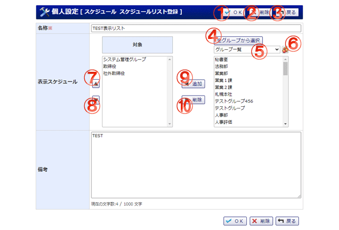
Task: Click the group list scroll up arrow
Action: tap(285, 59)
